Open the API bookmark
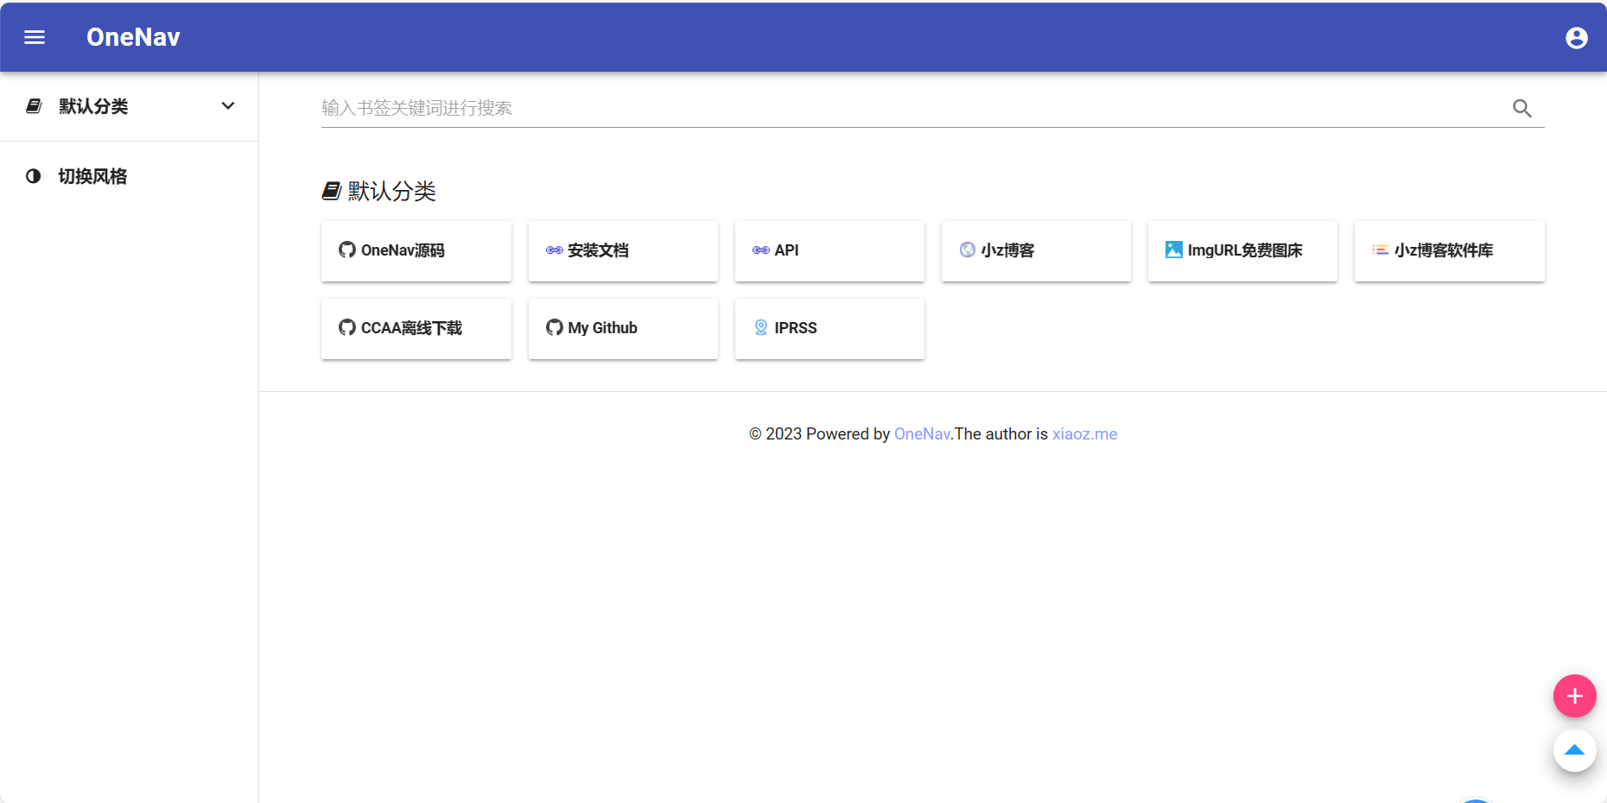This screenshot has width=1607, height=803. 829,251
